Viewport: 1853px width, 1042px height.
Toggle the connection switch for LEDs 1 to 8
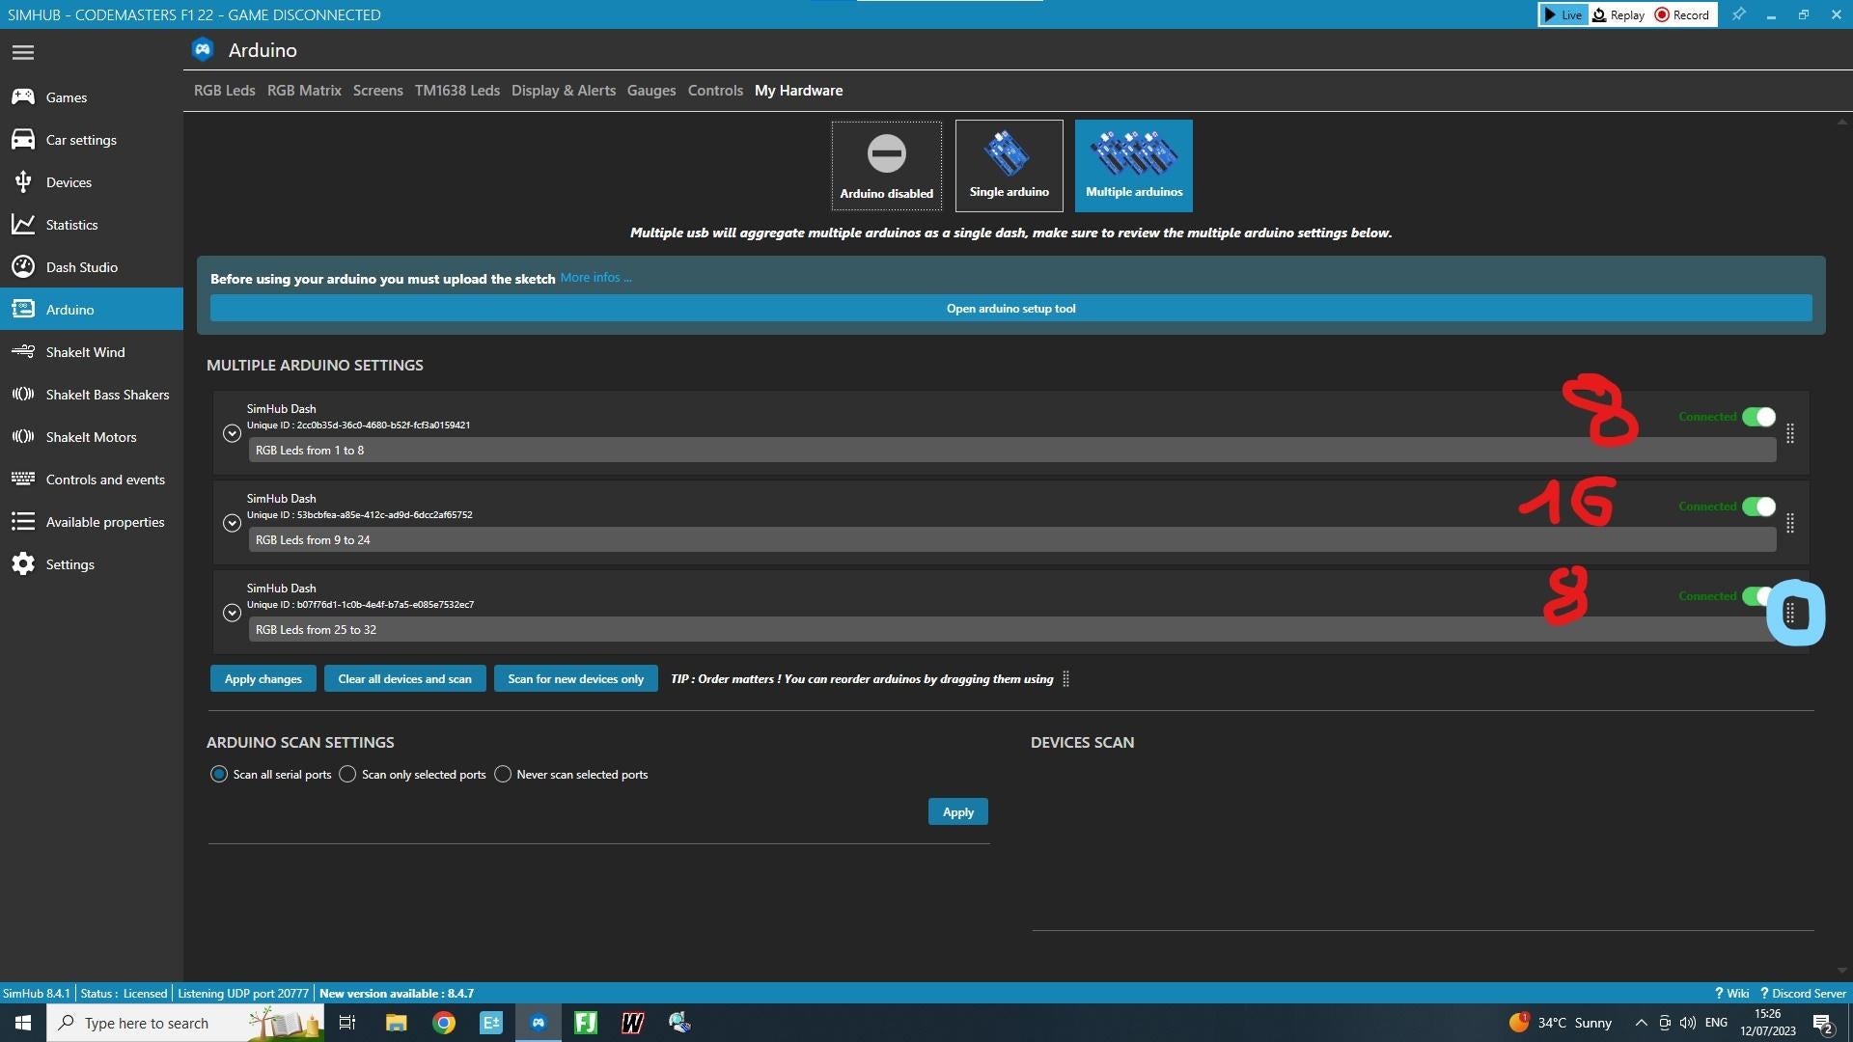click(x=1758, y=417)
